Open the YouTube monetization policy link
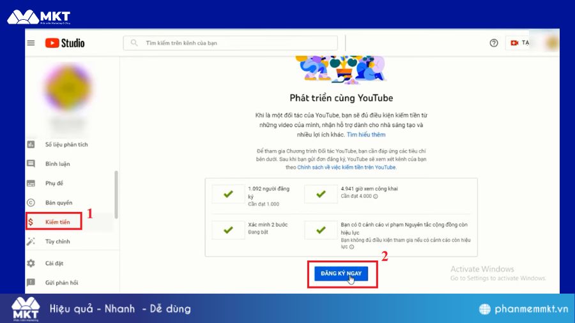 (346, 167)
